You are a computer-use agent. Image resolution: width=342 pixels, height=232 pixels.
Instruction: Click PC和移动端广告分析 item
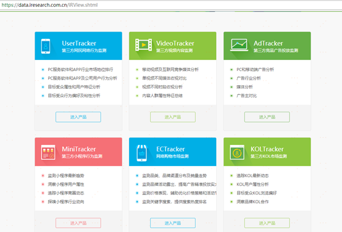click(x=255, y=70)
